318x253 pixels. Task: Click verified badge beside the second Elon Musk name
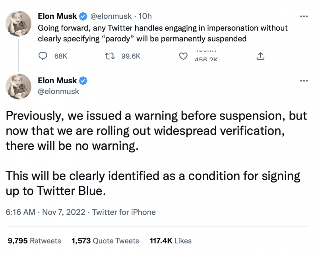click(x=83, y=80)
